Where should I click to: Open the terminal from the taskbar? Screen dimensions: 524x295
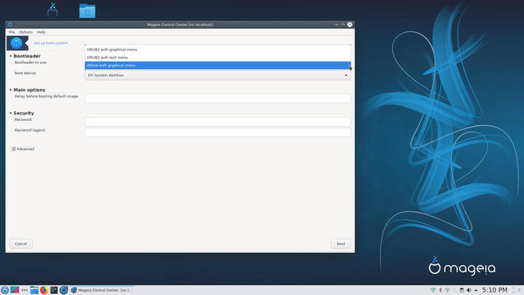[54, 290]
